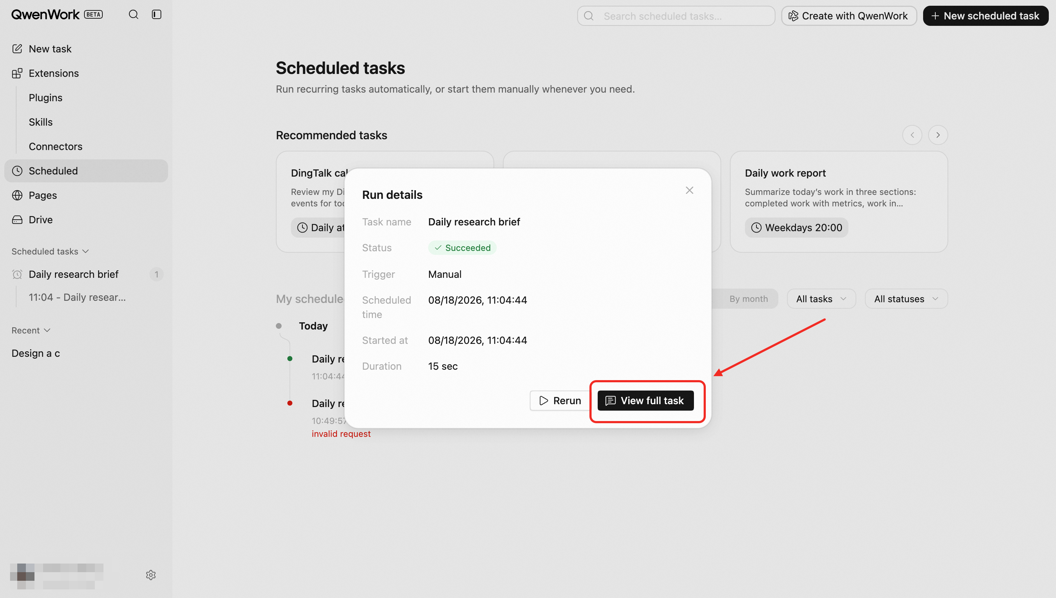Viewport: 1056px width, 598px height.
Task: Collapse the Recent sidebar section
Action: tap(31, 331)
